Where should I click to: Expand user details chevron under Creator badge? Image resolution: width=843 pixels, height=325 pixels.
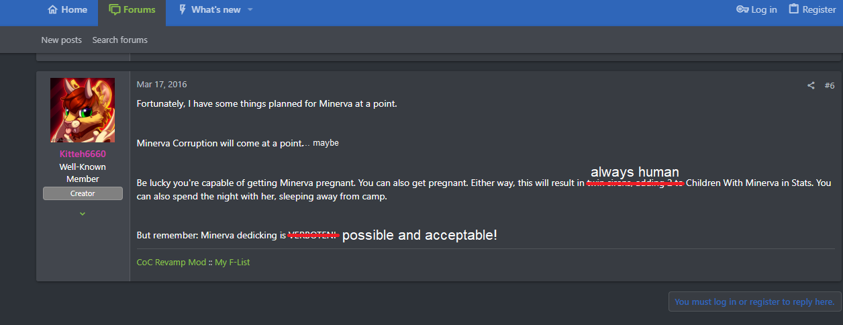[x=83, y=214]
